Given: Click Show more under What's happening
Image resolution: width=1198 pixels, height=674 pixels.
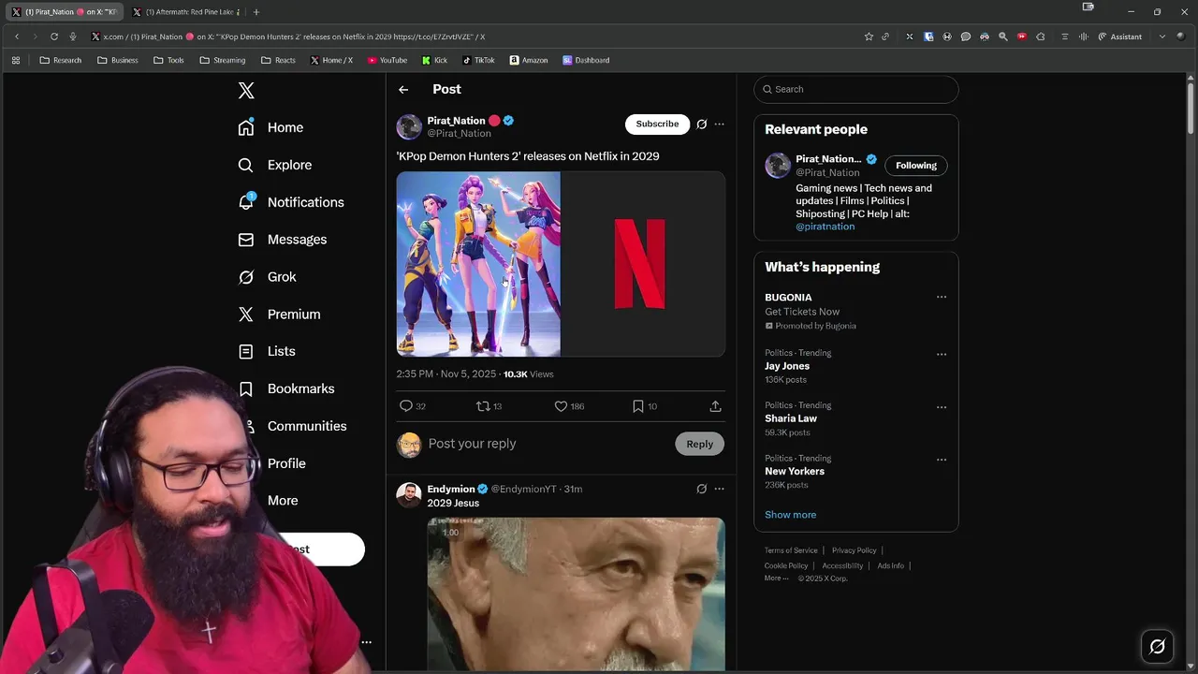Looking at the screenshot, I should point(790,515).
